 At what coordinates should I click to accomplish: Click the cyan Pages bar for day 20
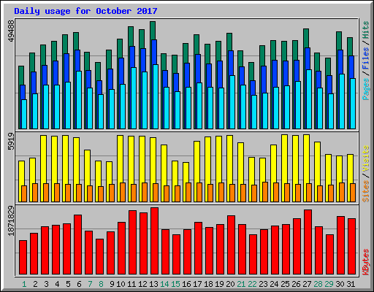232,102
